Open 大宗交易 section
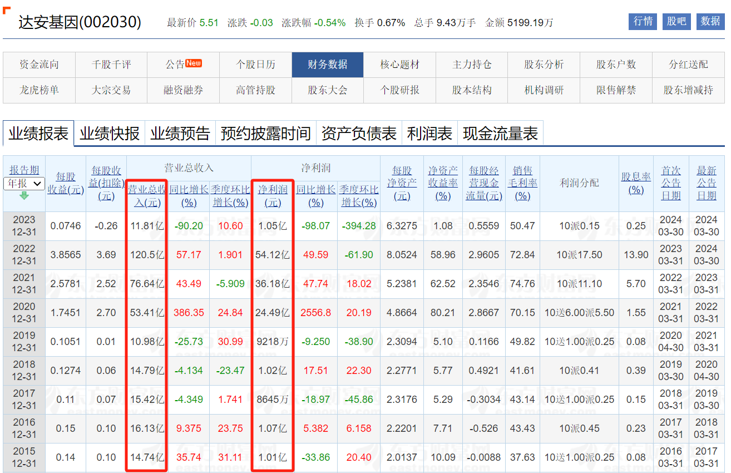The image size is (731, 473). (111, 90)
